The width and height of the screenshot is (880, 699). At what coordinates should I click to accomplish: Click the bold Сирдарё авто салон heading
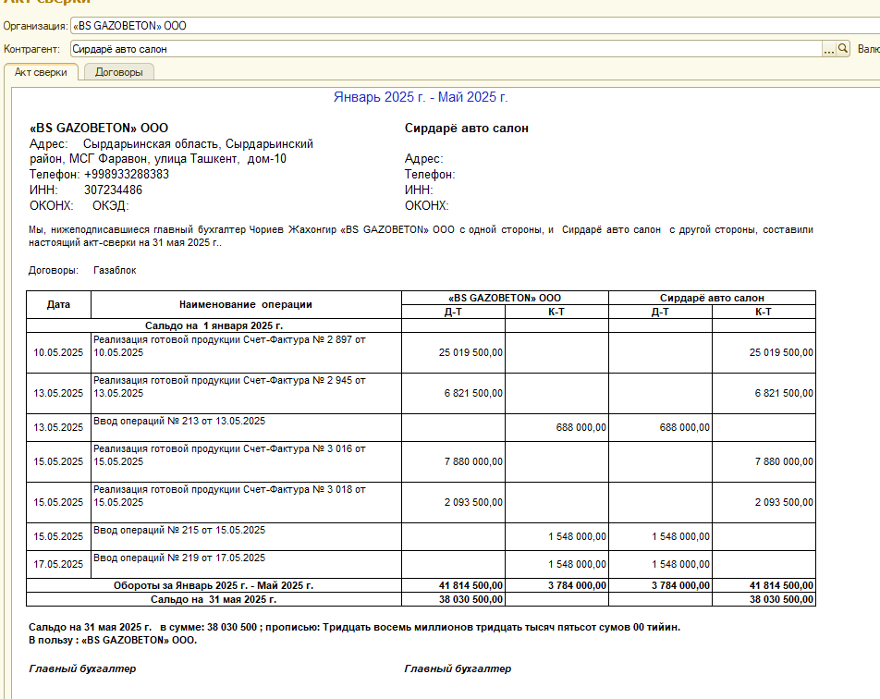[x=467, y=128]
